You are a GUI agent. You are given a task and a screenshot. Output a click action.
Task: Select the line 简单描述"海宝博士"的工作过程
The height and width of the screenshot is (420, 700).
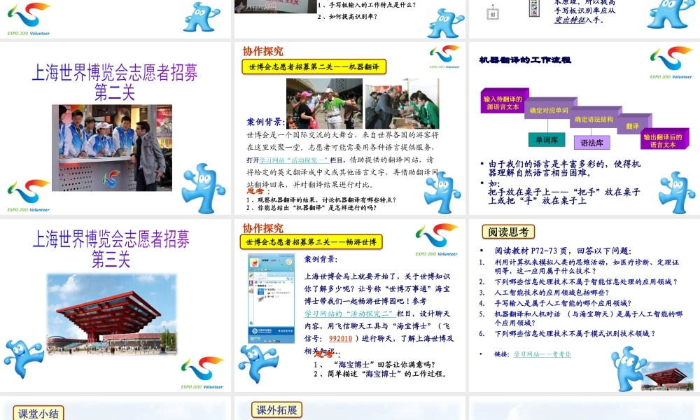point(380,374)
